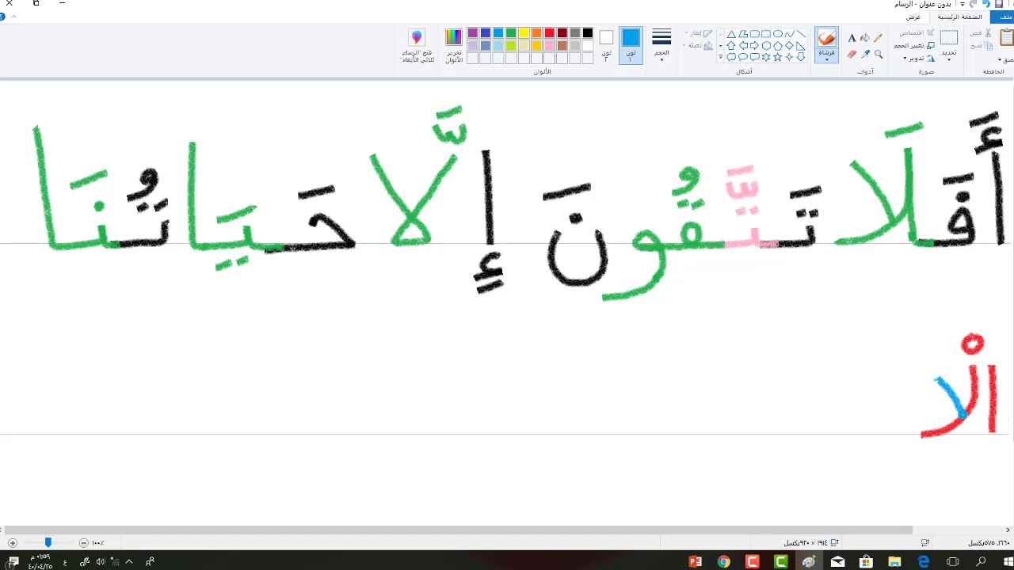
Task: Select Color 2 (لون ٢) button
Action: pyautogui.click(x=606, y=45)
